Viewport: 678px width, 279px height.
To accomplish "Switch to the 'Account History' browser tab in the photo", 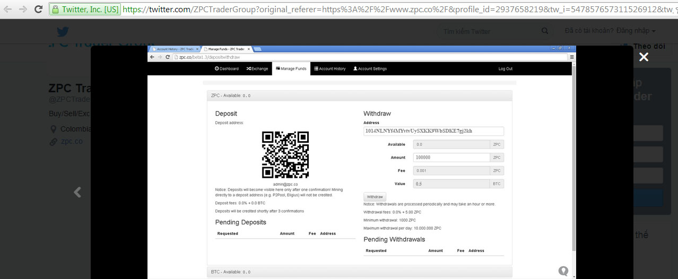I will (175, 49).
